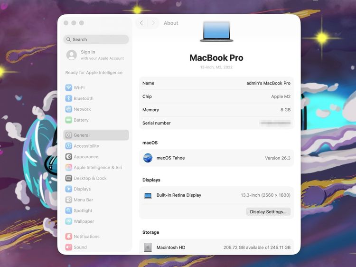Open Appearance settings
This screenshot has height=267, width=356.
pos(96,157)
